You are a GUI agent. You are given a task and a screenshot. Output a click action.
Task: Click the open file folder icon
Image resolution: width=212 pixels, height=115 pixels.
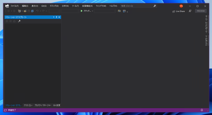[25, 11]
